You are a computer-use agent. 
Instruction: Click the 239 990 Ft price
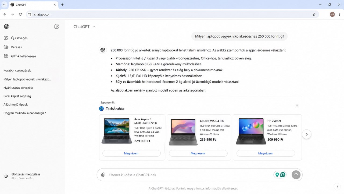click(208, 140)
